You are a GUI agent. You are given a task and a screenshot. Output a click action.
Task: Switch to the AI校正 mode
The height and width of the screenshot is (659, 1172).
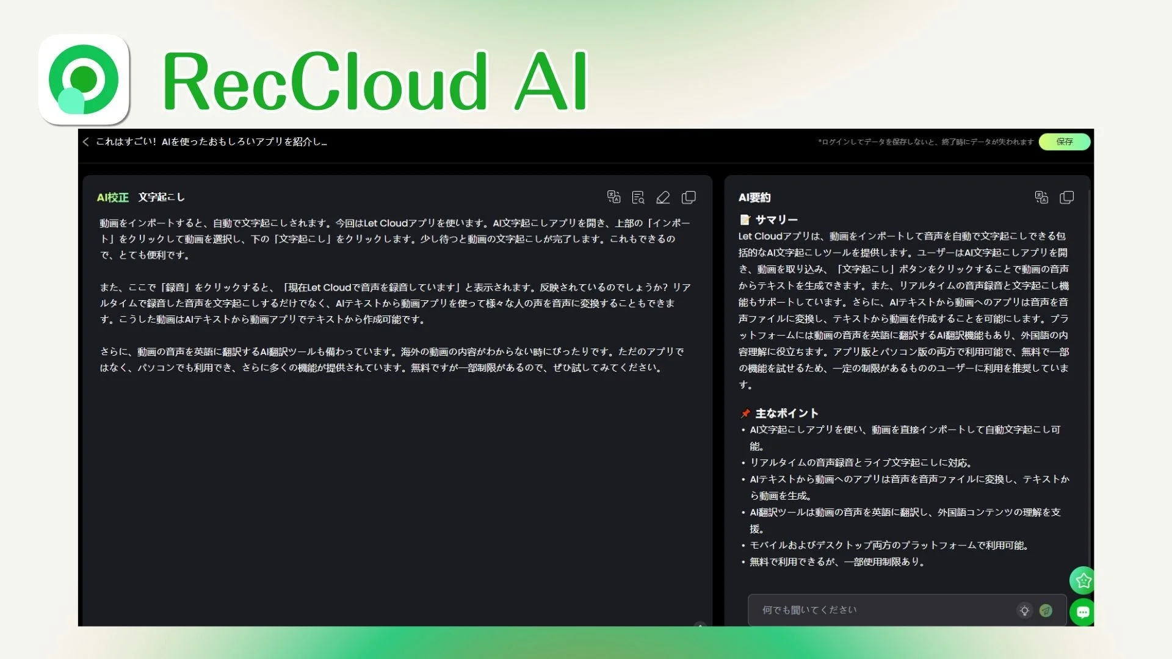[114, 197]
